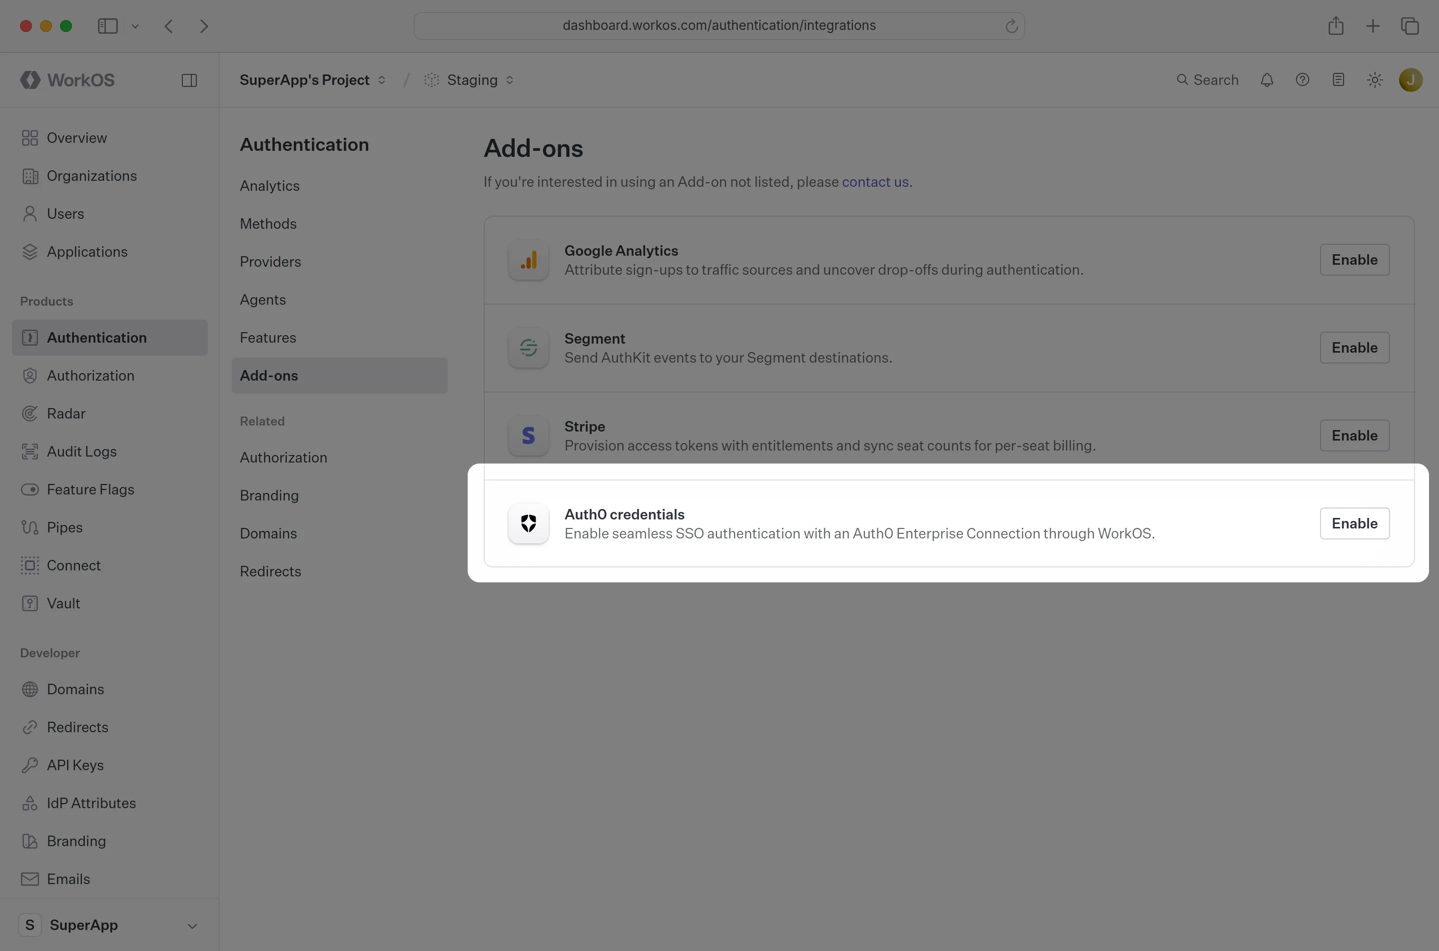Viewport: 1439px width, 951px height.
Task: Click the browser Share icon
Action: pyautogui.click(x=1336, y=26)
